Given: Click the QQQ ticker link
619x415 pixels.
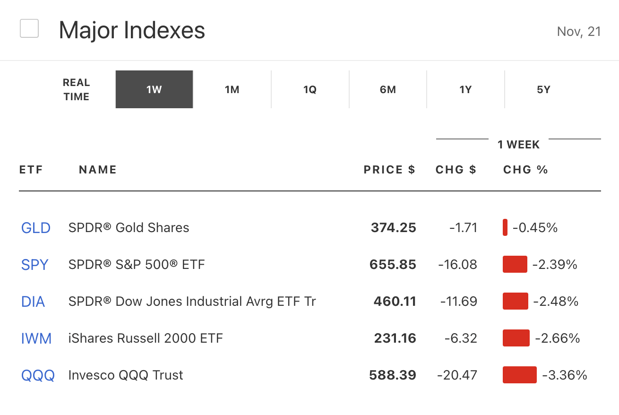Looking at the screenshot, I should [x=38, y=375].
